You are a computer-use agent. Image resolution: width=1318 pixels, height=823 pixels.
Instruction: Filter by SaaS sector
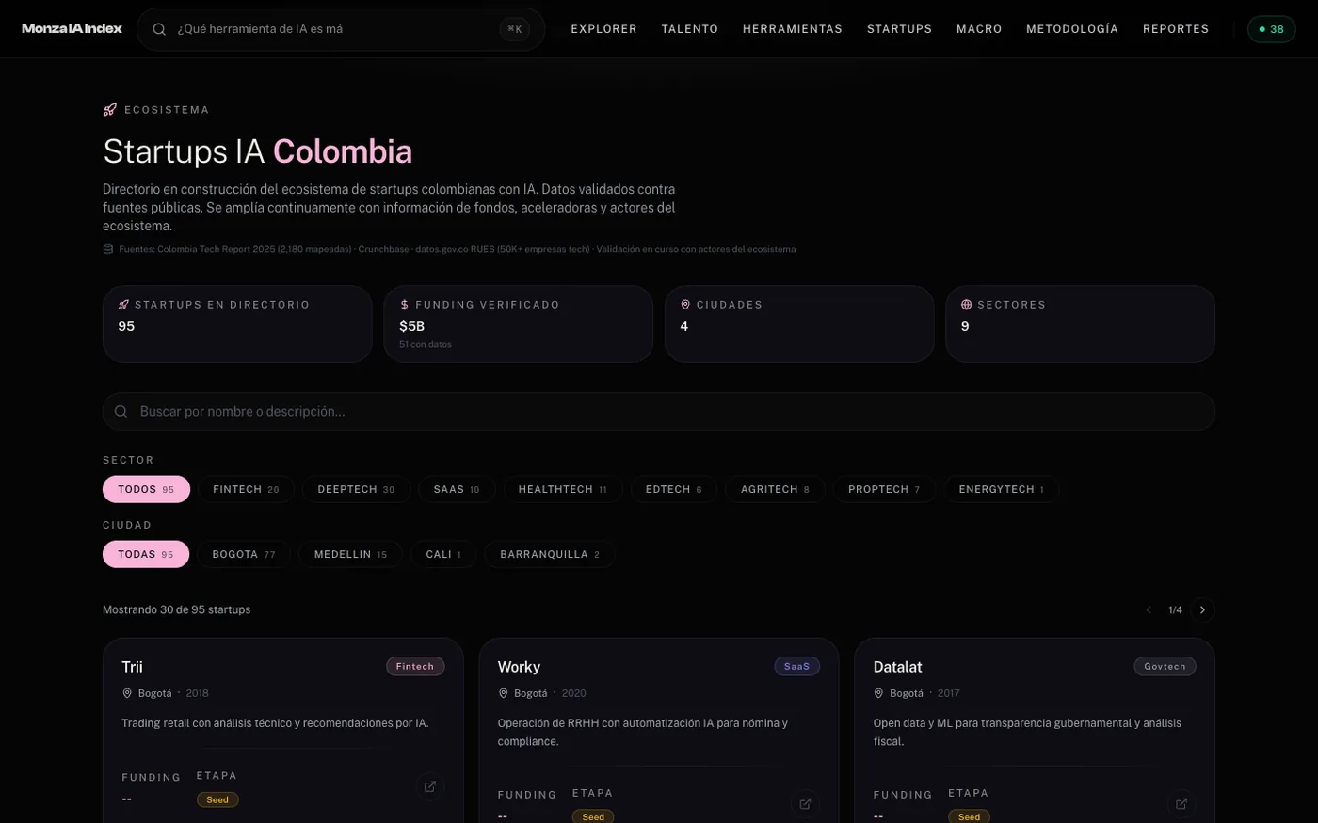(x=457, y=489)
